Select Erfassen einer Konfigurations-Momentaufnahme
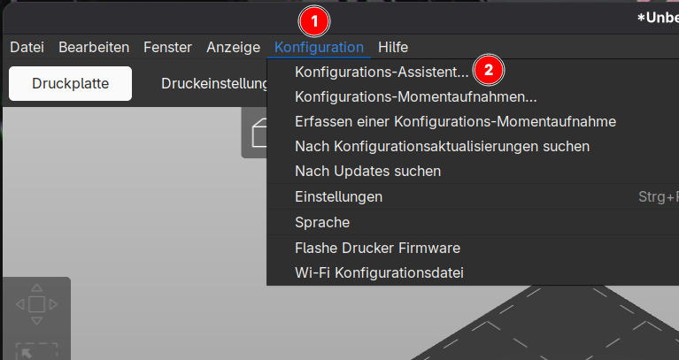The image size is (679, 360). 455,121
